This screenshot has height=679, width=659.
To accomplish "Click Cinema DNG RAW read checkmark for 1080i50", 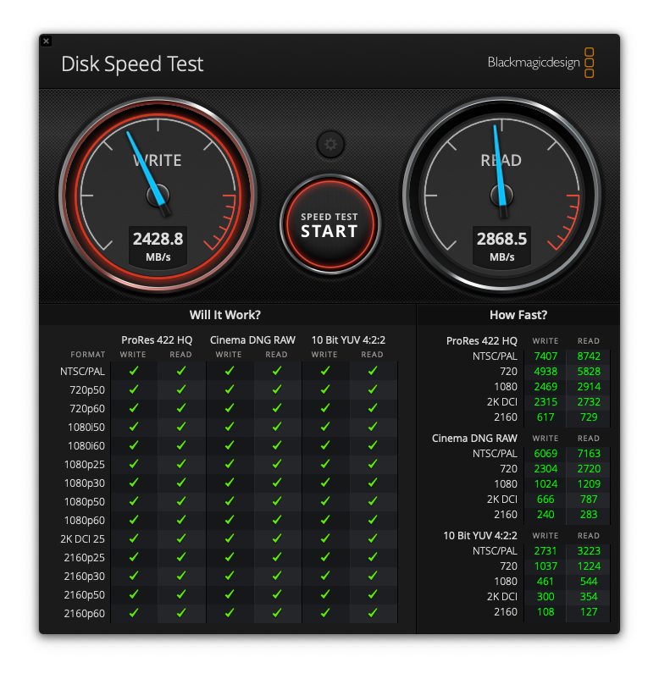I will [x=277, y=427].
